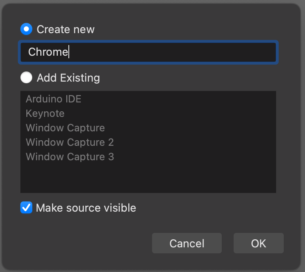Uncheck the Make source visible checkbox

point(26,208)
